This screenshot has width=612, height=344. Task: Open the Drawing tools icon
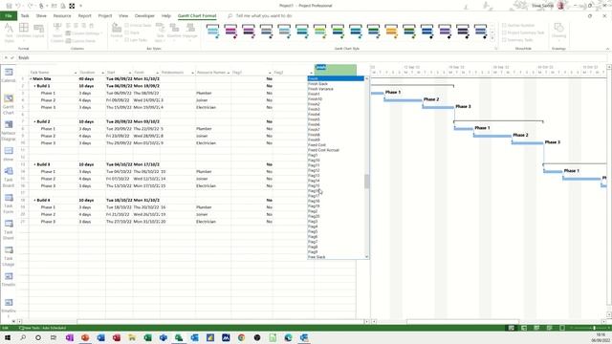click(x=558, y=31)
